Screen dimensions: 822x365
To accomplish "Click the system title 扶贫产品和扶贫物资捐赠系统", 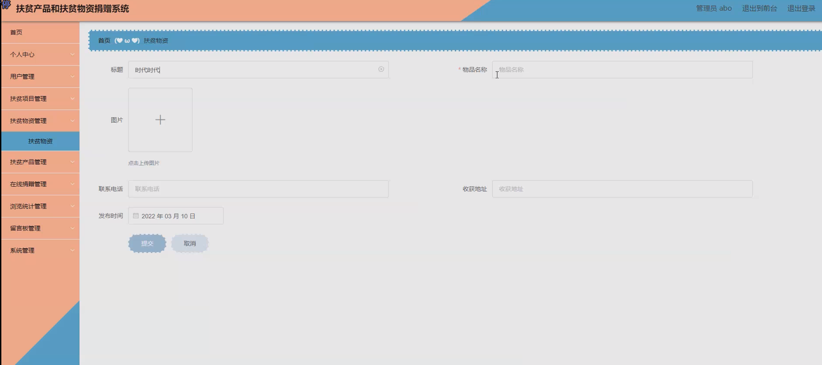I will (x=73, y=9).
